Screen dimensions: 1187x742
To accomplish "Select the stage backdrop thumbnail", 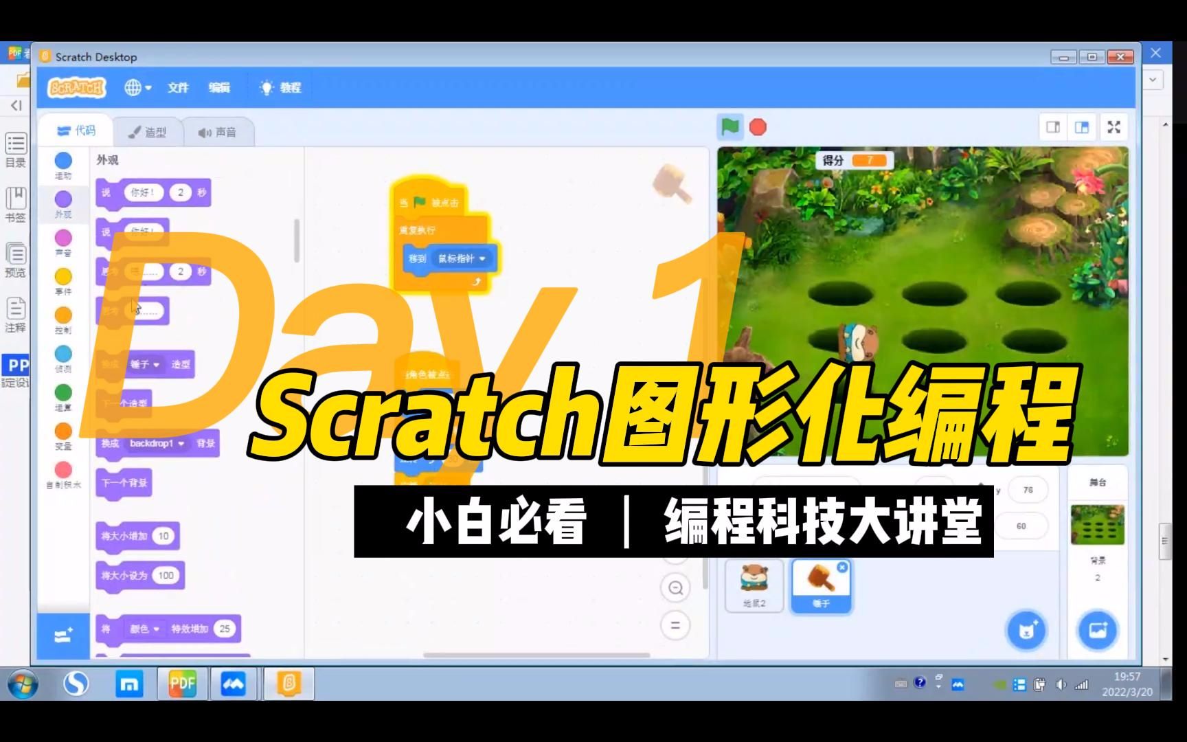I will tap(1098, 525).
